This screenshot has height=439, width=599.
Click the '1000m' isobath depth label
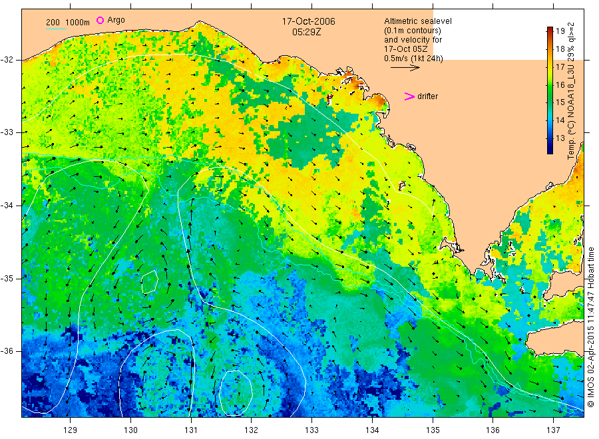(x=78, y=23)
